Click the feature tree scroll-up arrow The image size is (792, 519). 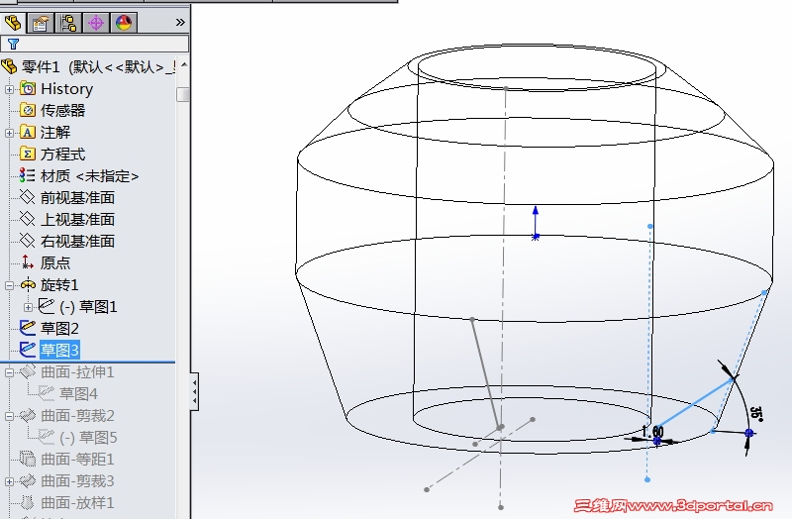pyautogui.click(x=184, y=65)
